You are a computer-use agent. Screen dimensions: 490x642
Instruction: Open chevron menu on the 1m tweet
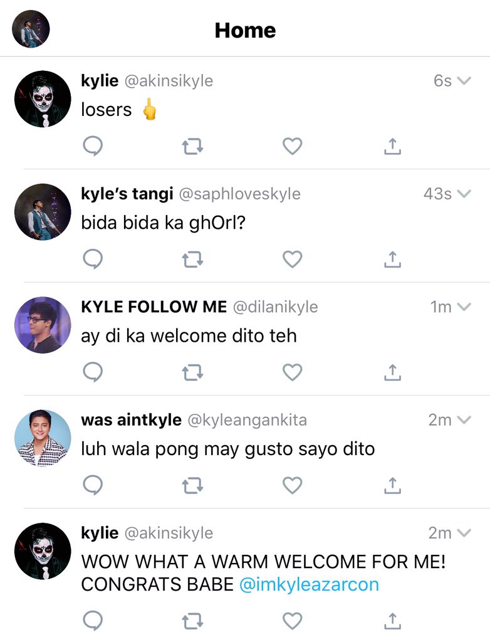pyautogui.click(x=464, y=307)
